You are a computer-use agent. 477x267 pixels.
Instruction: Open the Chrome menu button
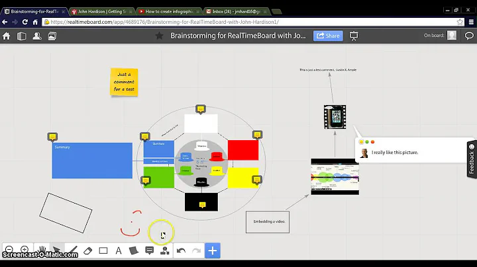click(471, 22)
